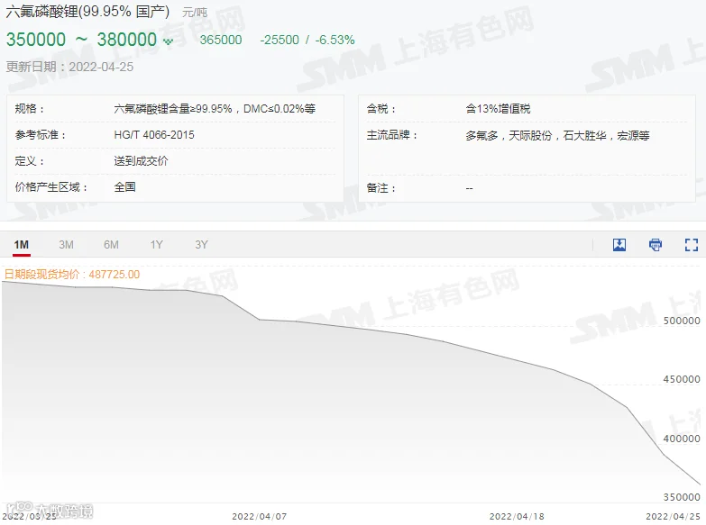This screenshot has width=706, height=525.
Task: Click the 参考标准 label
Action: pos(41,135)
